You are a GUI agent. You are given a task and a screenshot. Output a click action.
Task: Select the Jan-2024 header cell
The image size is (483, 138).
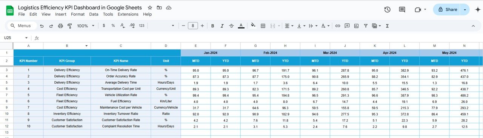pos(211,53)
